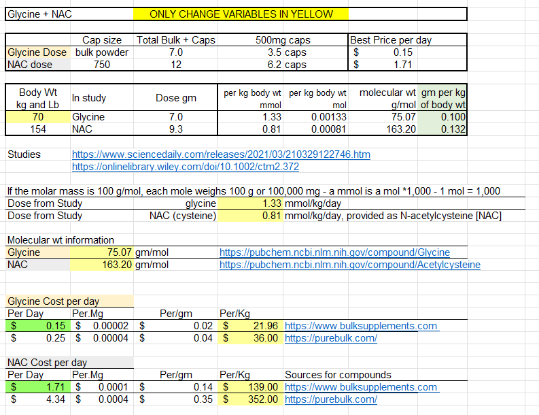Select the molar mass explanation note
Image resolution: width=539 pixels, height=415 pixels.
click(254, 191)
